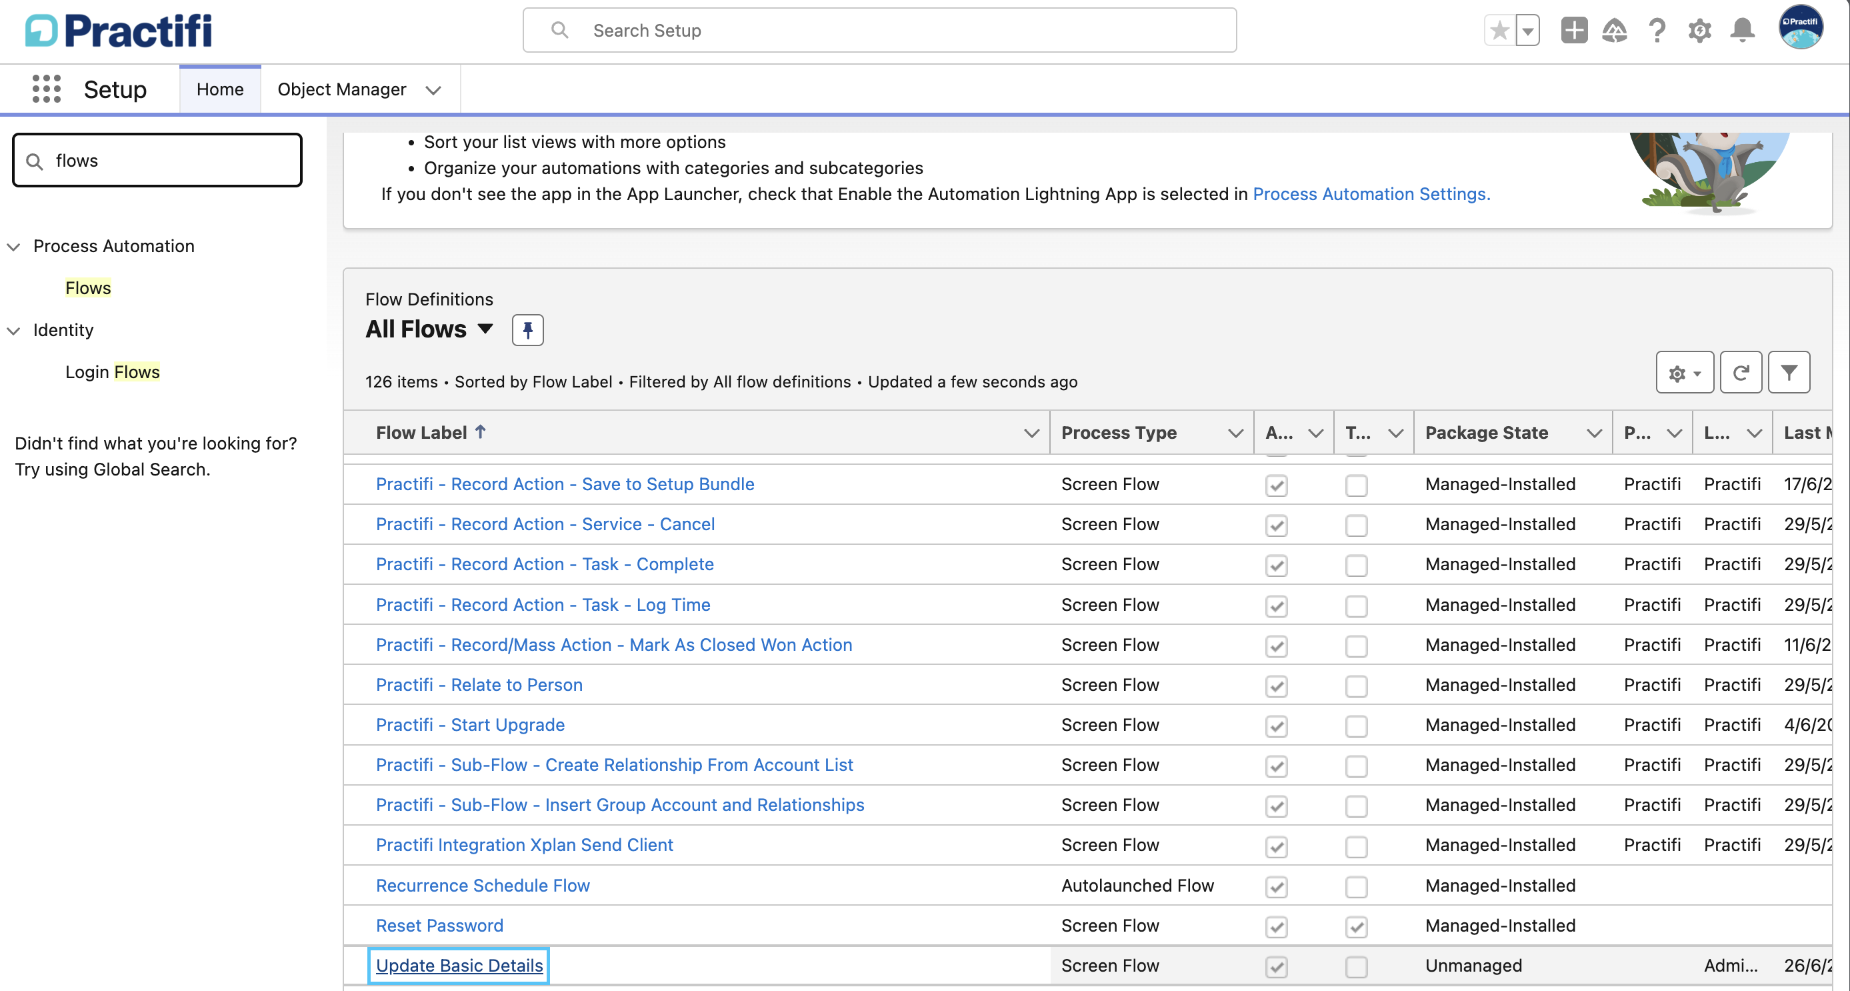
Task: Open Package State column actions chevron
Action: (1593, 433)
